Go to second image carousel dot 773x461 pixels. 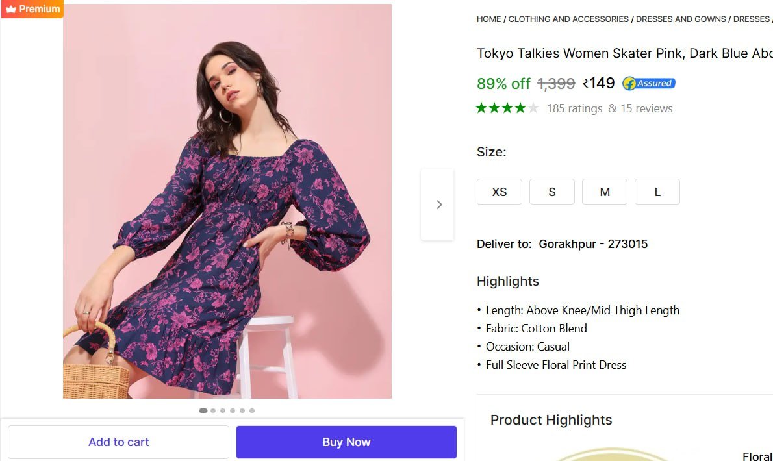pyautogui.click(x=213, y=410)
